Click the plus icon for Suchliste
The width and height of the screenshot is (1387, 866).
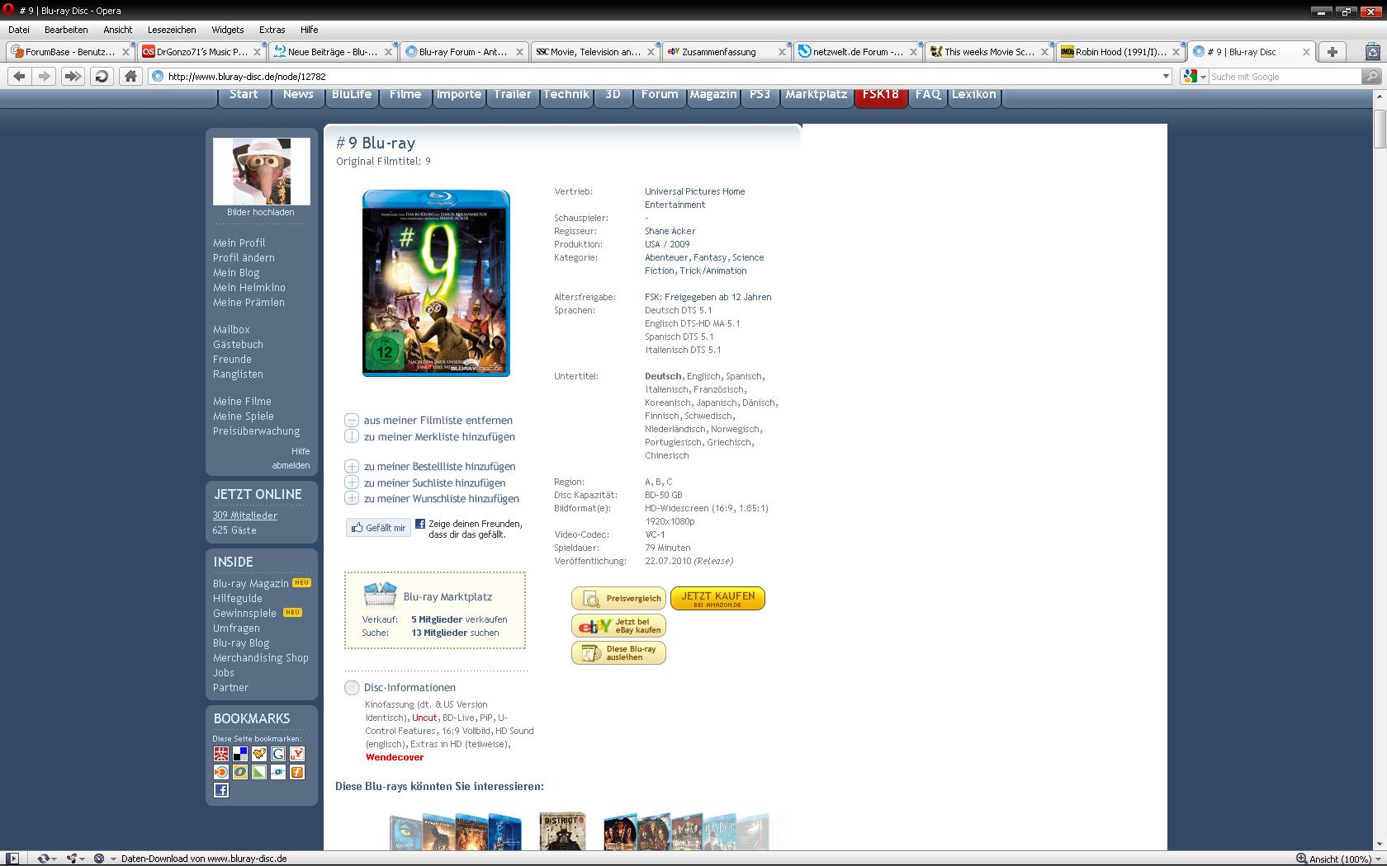pyautogui.click(x=352, y=482)
